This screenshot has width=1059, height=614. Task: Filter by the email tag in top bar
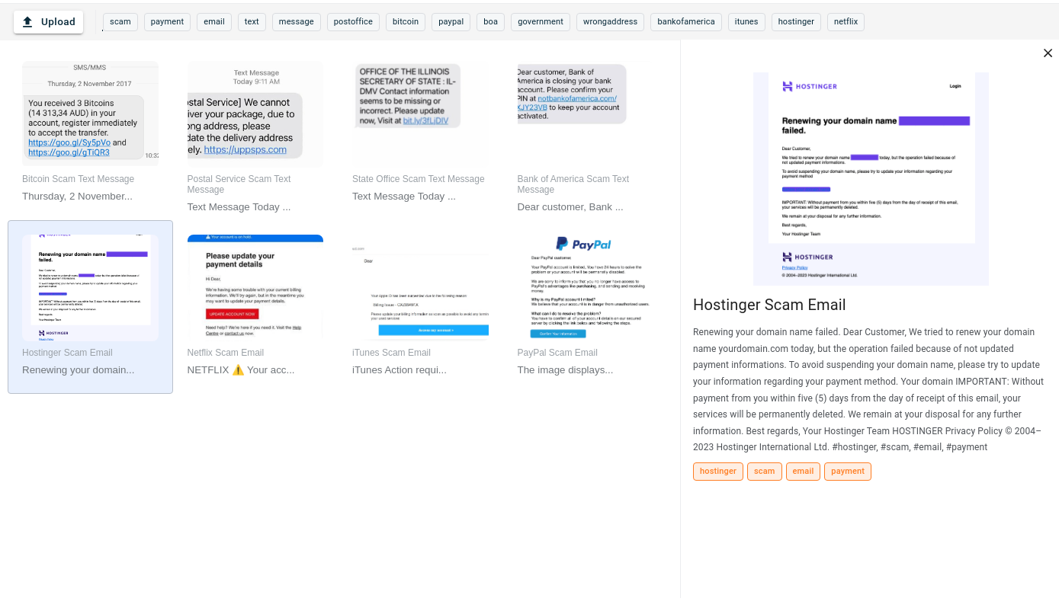pyautogui.click(x=214, y=22)
